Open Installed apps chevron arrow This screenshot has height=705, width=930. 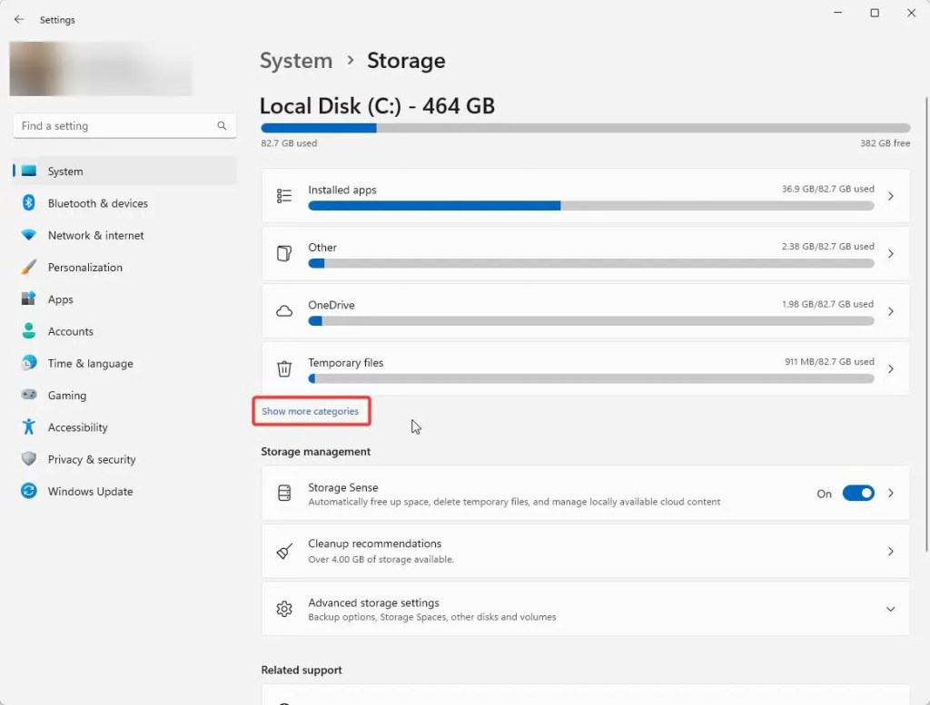[890, 196]
